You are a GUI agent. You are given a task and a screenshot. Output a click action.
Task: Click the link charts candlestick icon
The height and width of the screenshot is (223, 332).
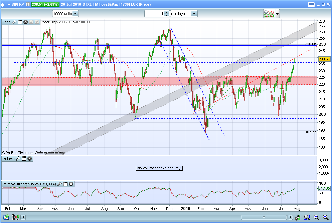pos(15,217)
